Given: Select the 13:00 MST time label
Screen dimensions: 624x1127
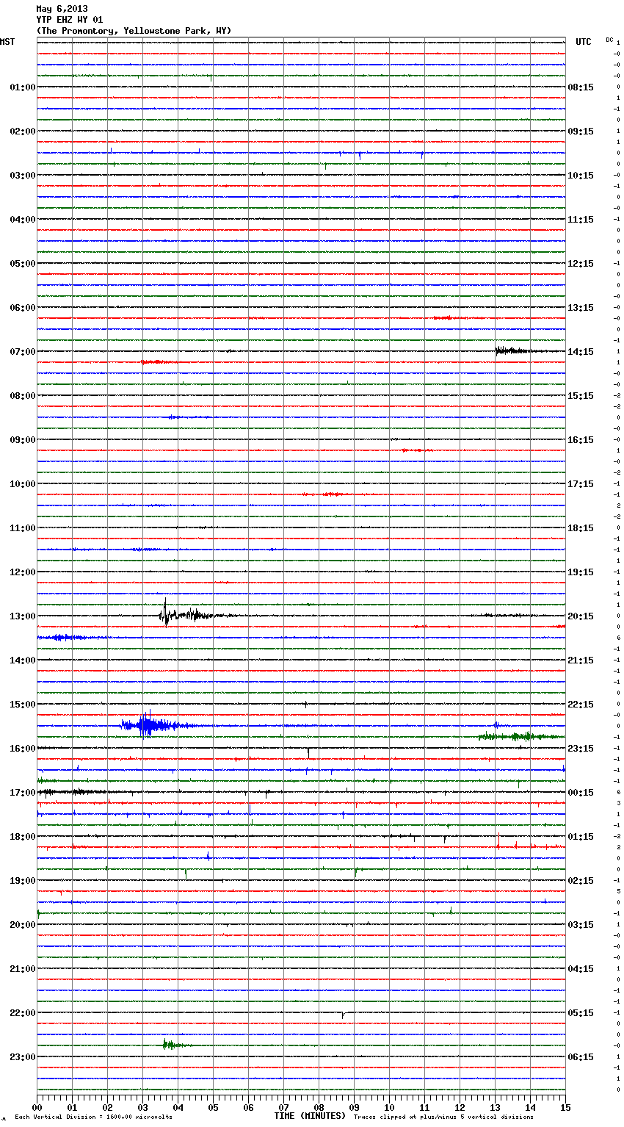Looking at the screenshot, I should [x=23, y=616].
